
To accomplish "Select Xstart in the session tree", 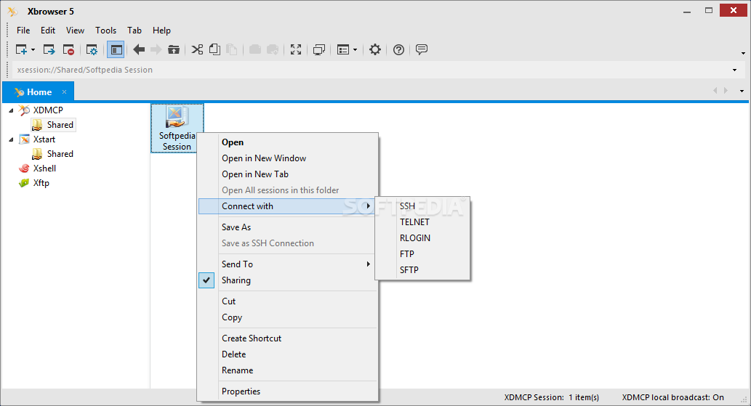I will point(44,139).
